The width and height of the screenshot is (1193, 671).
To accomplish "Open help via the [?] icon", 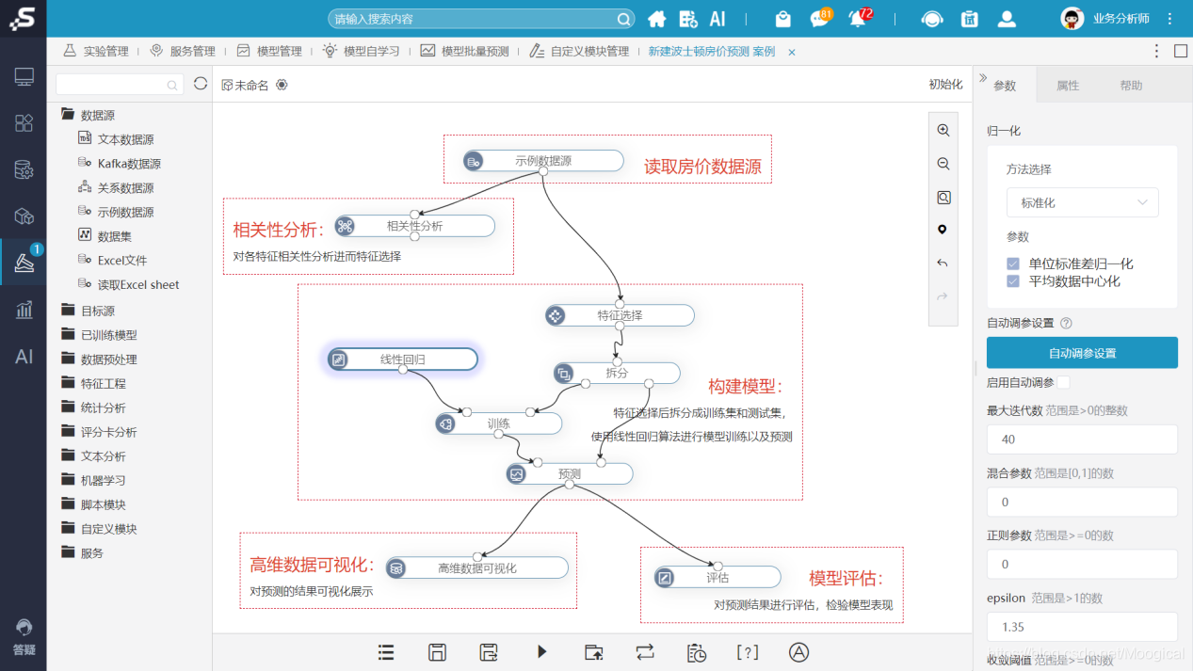I will pos(747,651).
